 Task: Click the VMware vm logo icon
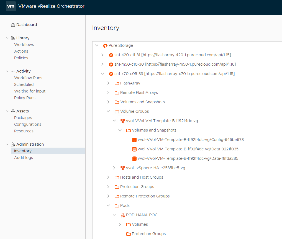tap(11, 6)
